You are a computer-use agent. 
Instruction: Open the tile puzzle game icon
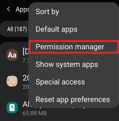pyautogui.click(x=12, y=81)
